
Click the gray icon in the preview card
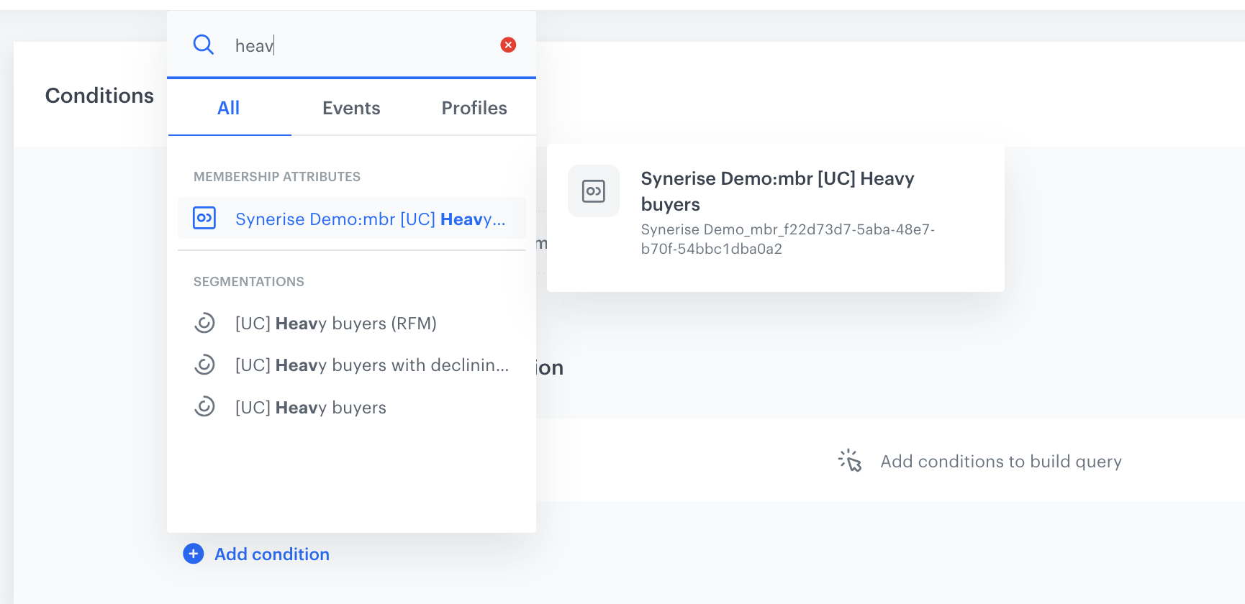tap(593, 191)
